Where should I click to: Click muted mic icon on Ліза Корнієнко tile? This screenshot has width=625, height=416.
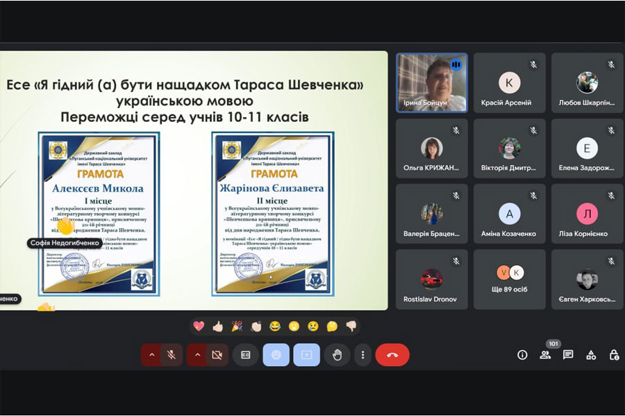point(611,196)
